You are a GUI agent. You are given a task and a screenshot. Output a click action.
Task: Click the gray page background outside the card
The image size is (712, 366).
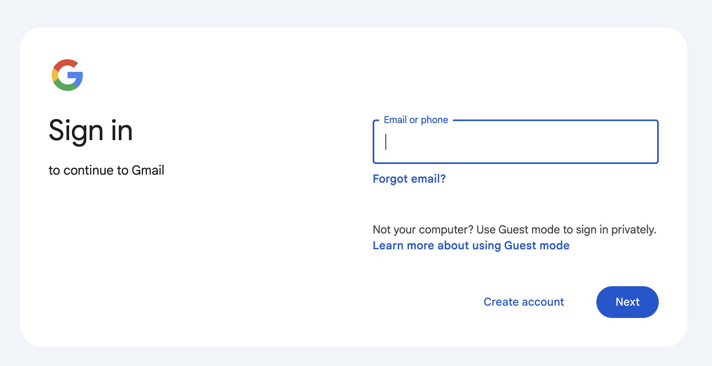click(x=356, y=13)
